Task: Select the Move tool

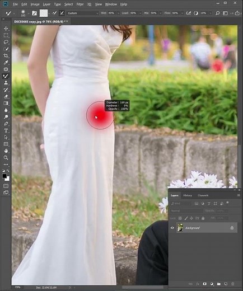Action: 6,29
